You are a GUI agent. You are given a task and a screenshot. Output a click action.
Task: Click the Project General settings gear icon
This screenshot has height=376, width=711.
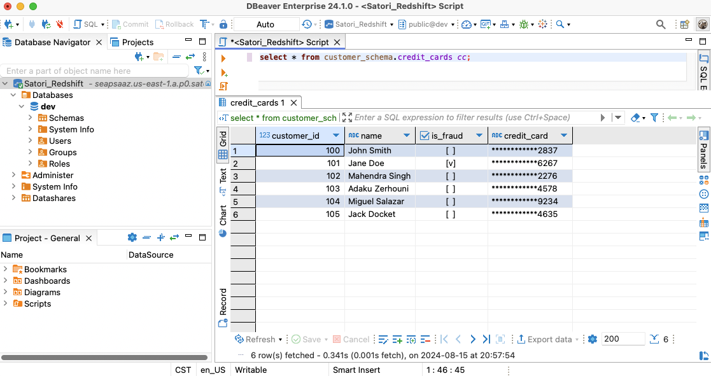point(132,237)
